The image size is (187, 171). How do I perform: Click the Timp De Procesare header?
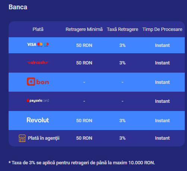pos(162,29)
